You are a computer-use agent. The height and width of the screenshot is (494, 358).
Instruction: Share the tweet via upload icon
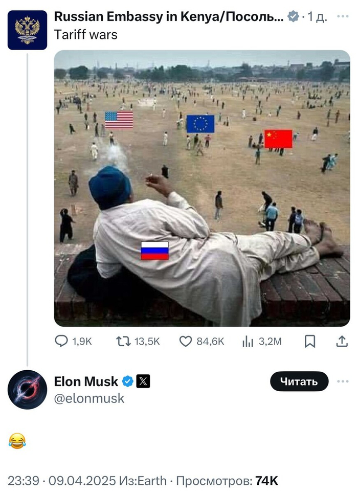pyautogui.click(x=342, y=342)
